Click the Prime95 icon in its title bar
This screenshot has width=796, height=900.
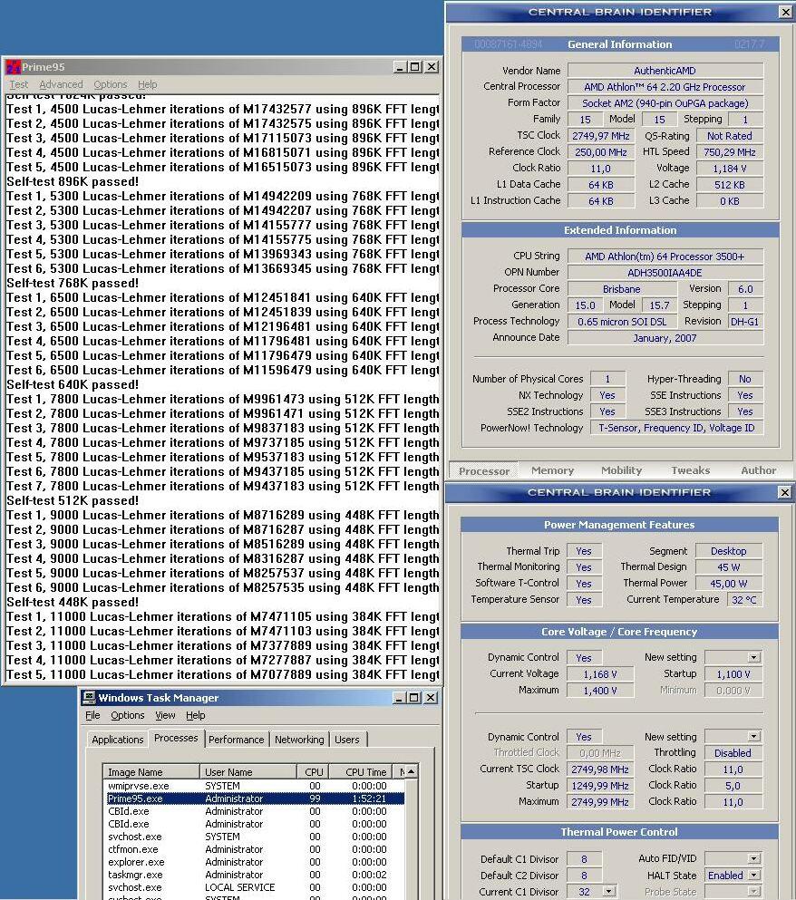[14, 67]
